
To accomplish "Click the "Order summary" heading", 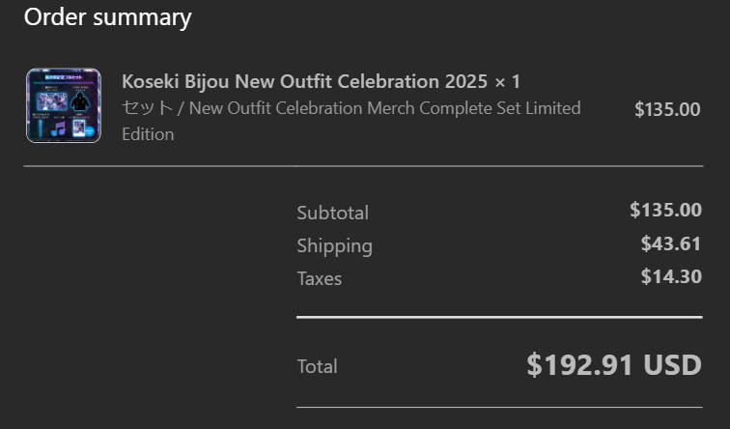I will 107,17.
